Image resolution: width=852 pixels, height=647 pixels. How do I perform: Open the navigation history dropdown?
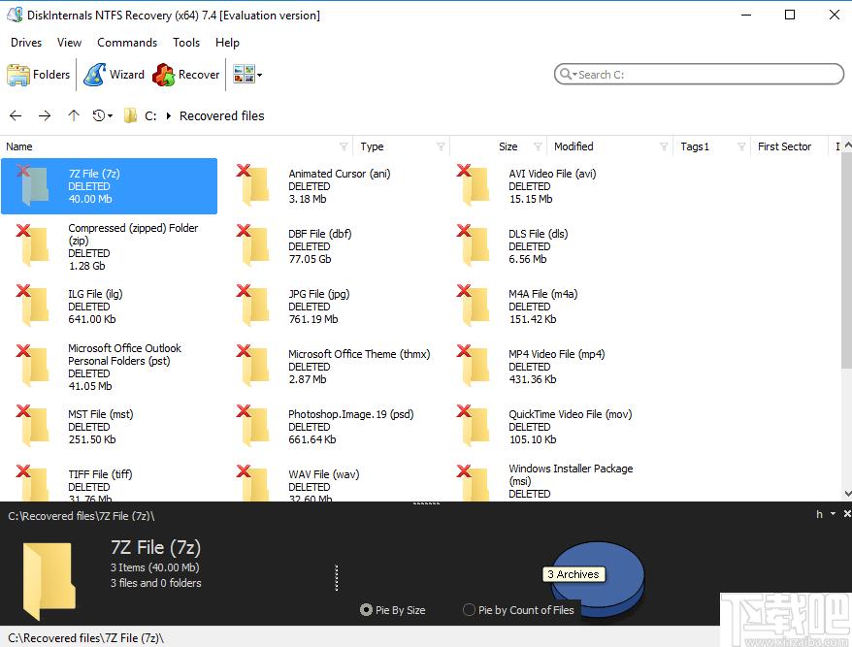click(x=102, y=115)
